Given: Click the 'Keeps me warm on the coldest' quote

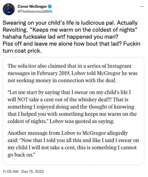Looking at the screenshot, I should click(x=83, y=30).
